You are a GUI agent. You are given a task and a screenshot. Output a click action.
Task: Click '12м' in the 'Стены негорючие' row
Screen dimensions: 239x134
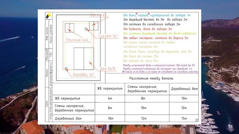pyautogui.click(x=184, y=108)
